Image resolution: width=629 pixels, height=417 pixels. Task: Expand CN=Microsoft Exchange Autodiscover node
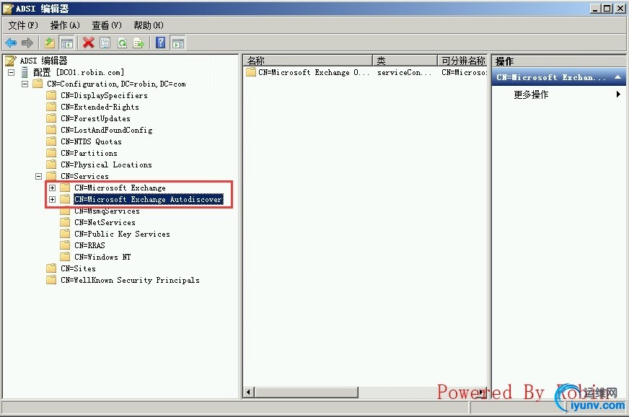tap(52, 199)
